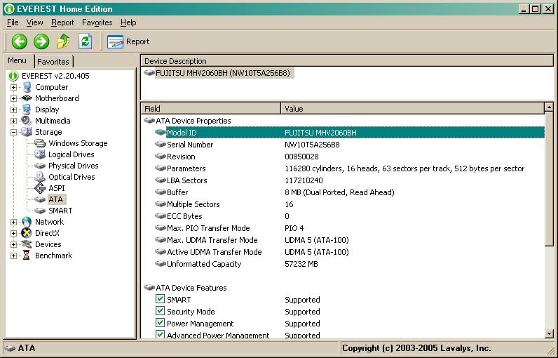
Task: Expand the Multimedia tree node
Action: [13, 121]
